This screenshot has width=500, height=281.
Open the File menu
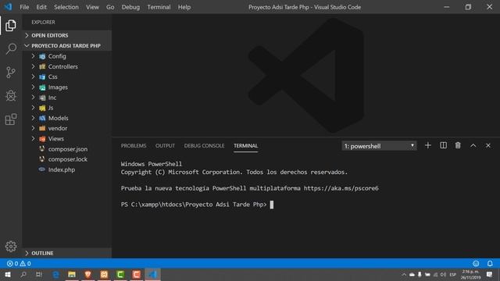pyautogui.click(x=24, y=7)
